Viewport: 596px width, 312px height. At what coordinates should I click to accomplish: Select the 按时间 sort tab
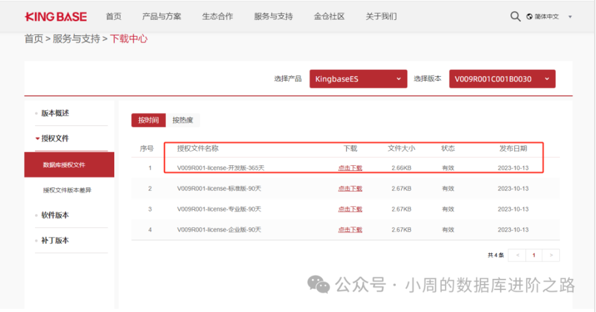(149, 120)
